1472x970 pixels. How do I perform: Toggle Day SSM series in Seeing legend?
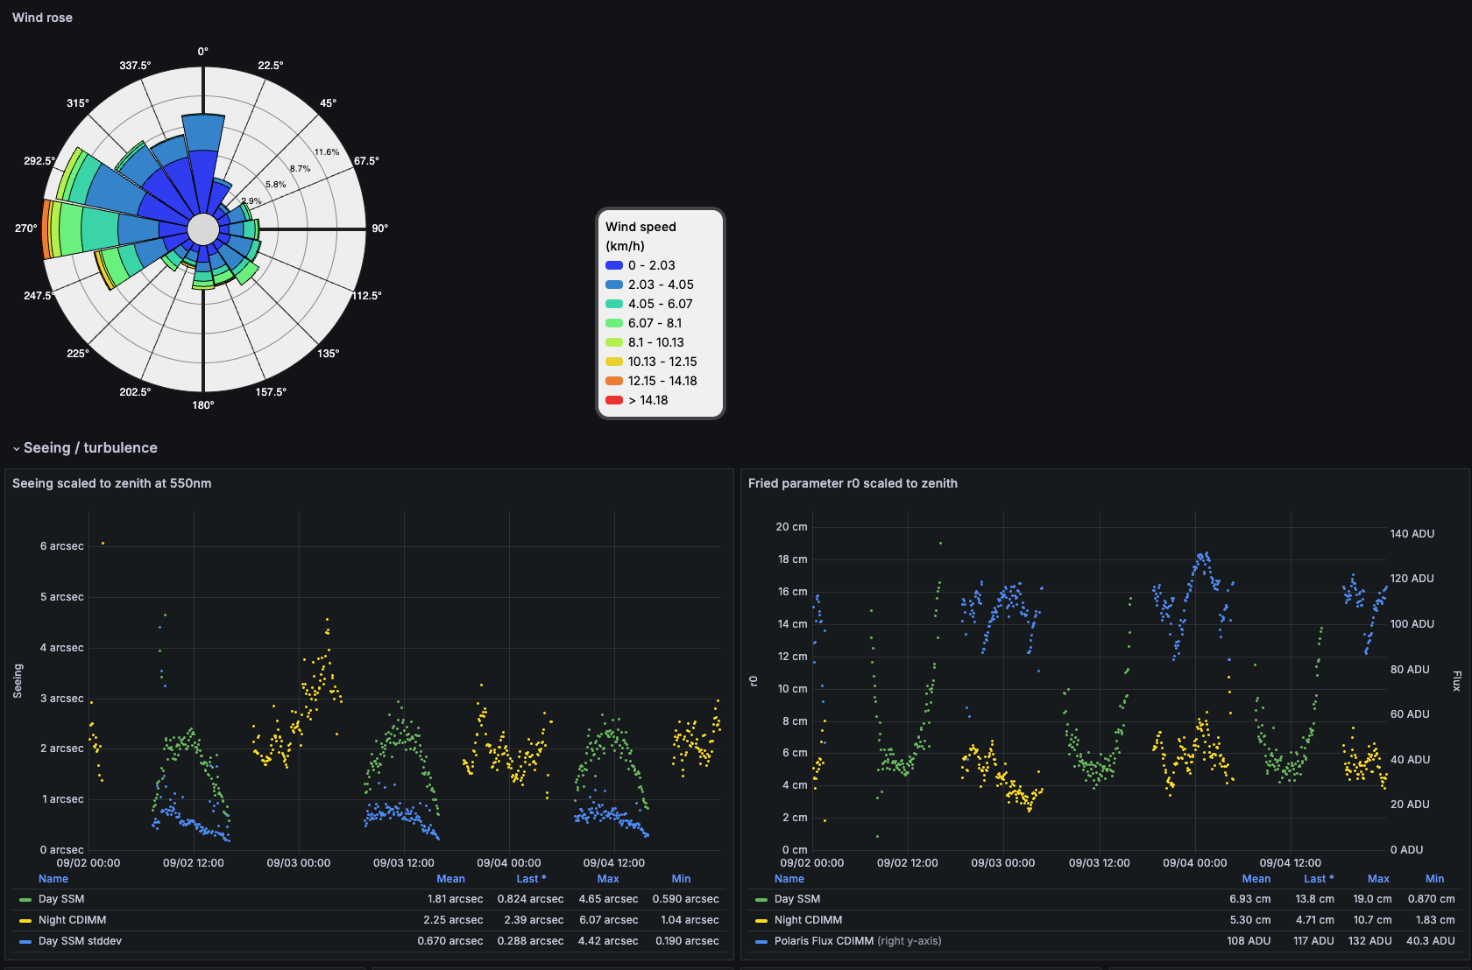click(x=61, y=899)
